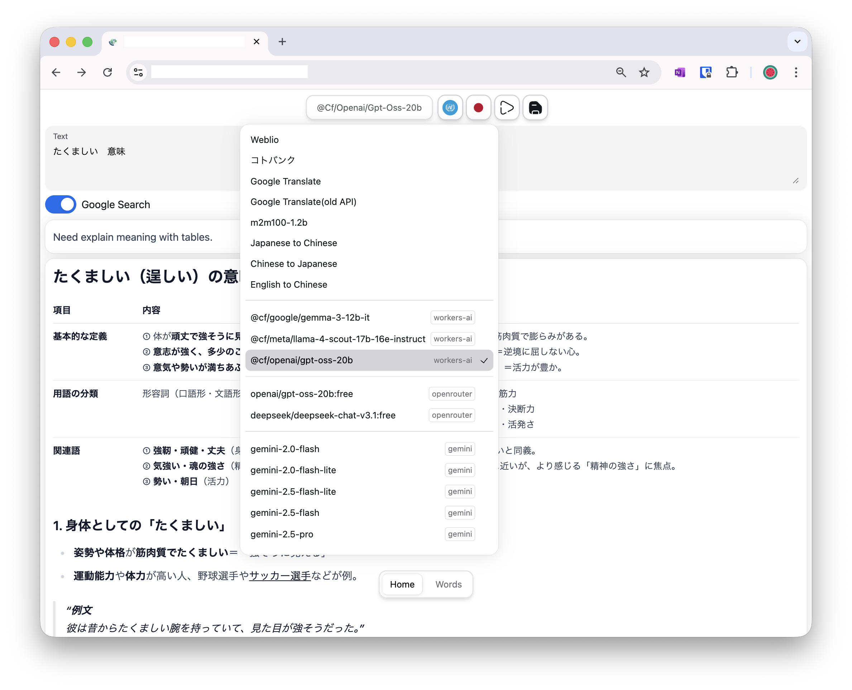The image size is (852, 690).
Task: Select gemini-2.5-pro model option
Action: point(282,534)
